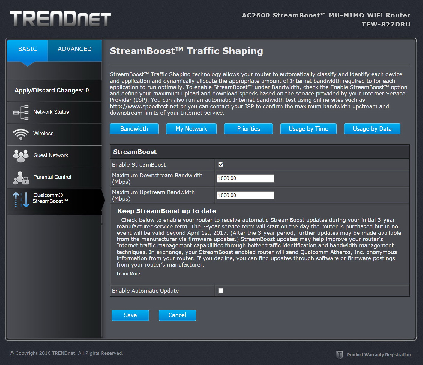Image resolution: width=423 pixels, height=365 pixels.
Task: Click the StreamBoost Traffic Shaping heading
Action: click(186, 51)
